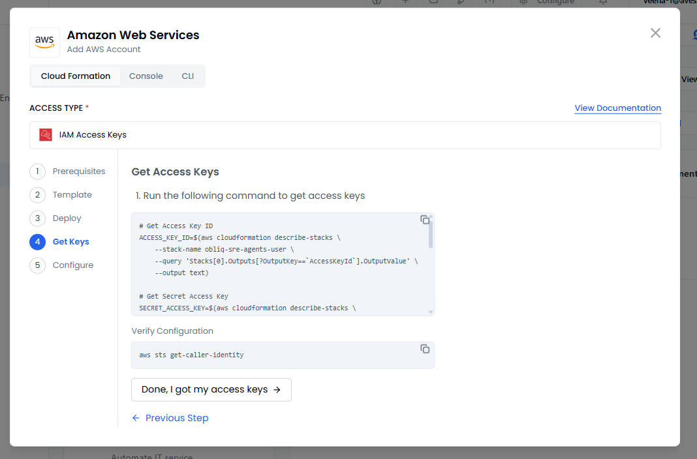Click the aws sts get-caller-identity command text

point(191,355)
